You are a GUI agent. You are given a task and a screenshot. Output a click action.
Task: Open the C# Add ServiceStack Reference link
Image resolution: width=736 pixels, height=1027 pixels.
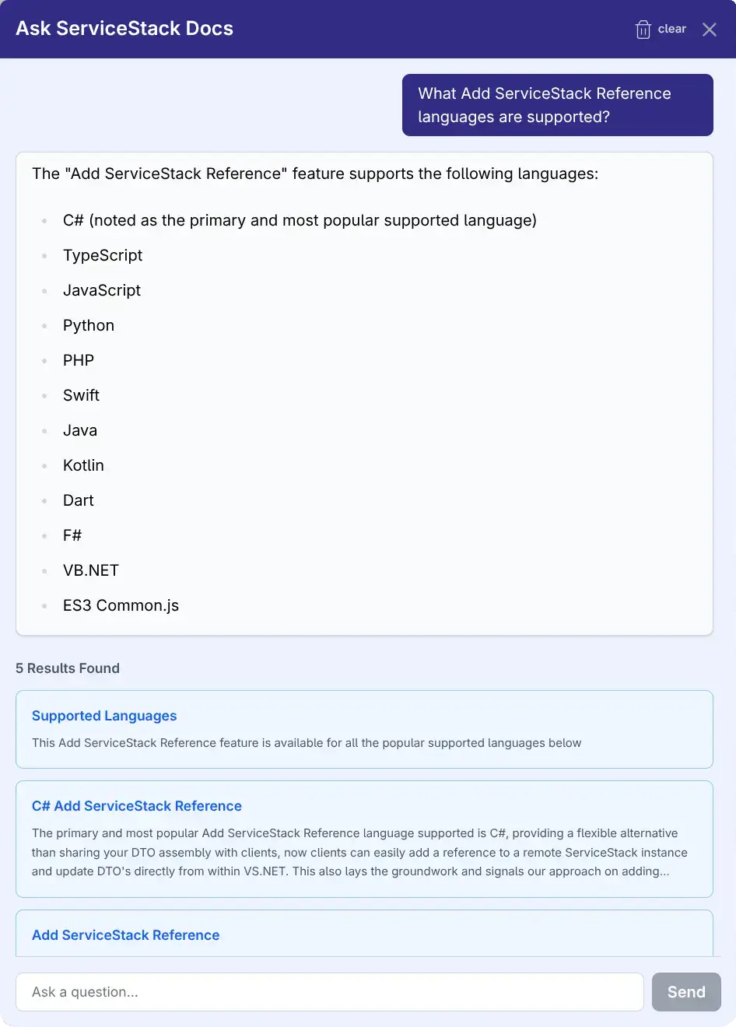pyautogui.click(x=137, y=806)
